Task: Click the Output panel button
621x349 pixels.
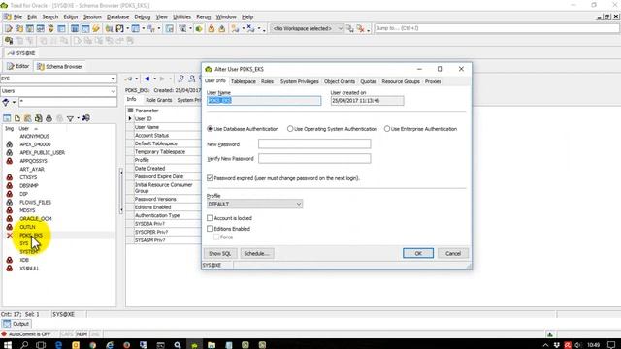Action: 16,324
